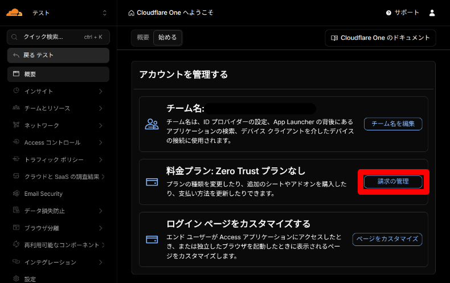Click the 概要 sidebar window icon
The width and height of the screenshot is (450, 283).
coord(17,74)
